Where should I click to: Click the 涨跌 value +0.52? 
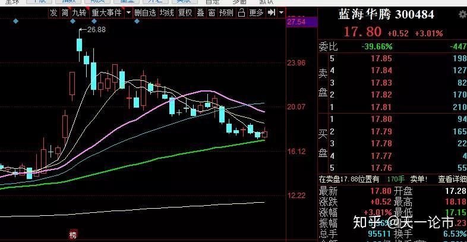pyautogui.click(x=381, y=202)
